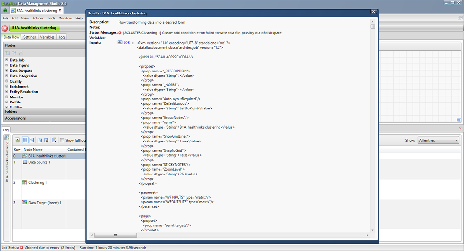Expand the Monitor tree node
The height and width of the screenshot is (251, 464).
click(7, 97)
